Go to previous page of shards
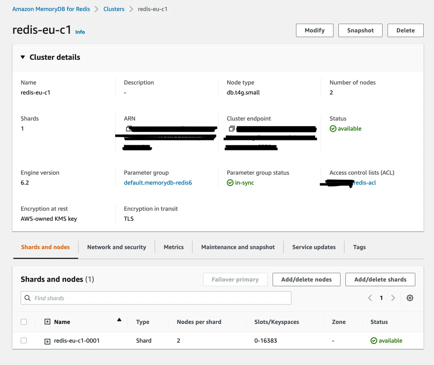This screenshot has height=365, width=434. point(370,298)
